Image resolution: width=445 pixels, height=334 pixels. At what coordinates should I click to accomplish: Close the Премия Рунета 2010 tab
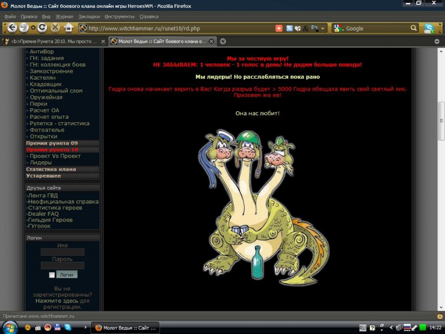click(x=103, y=42)
